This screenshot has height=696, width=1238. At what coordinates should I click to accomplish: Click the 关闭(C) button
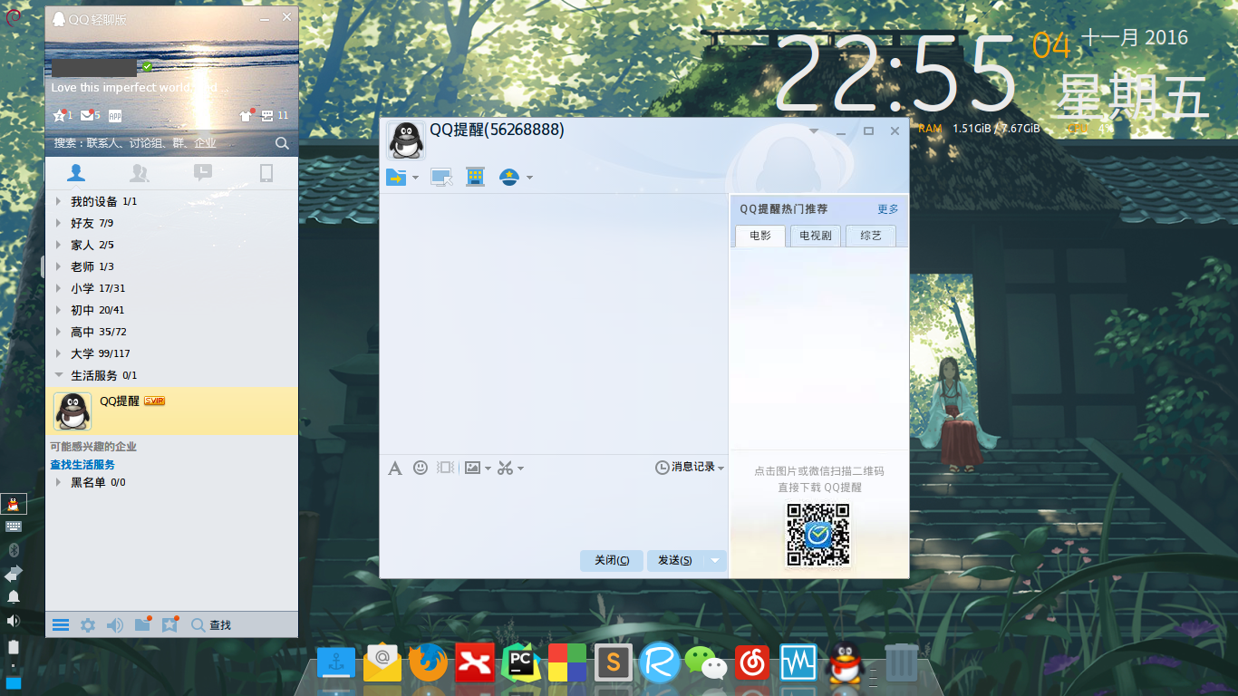(612, 560)
